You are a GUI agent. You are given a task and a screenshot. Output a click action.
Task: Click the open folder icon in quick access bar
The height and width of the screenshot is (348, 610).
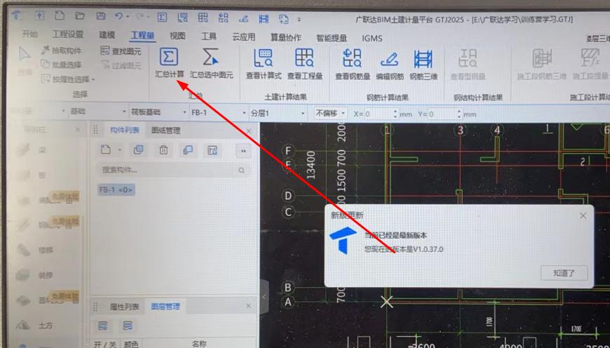(x=80, y=16)
